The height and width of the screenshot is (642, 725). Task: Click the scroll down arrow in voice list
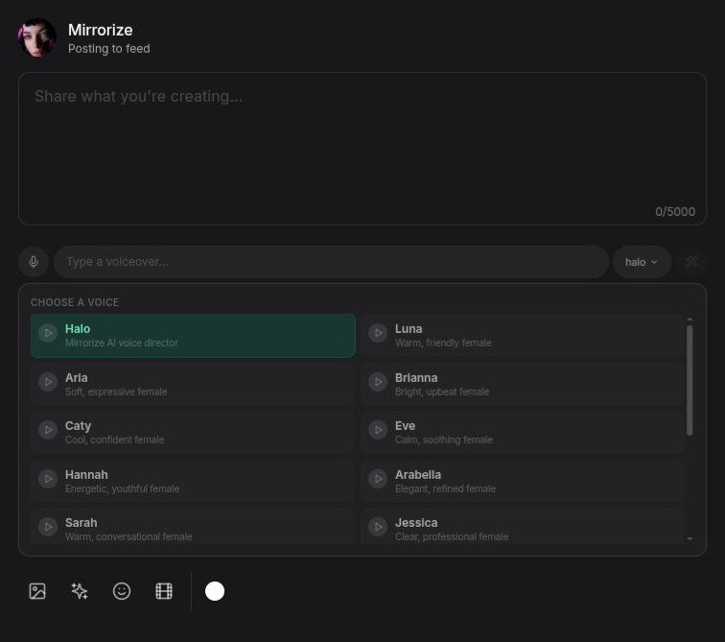(690, 539)
